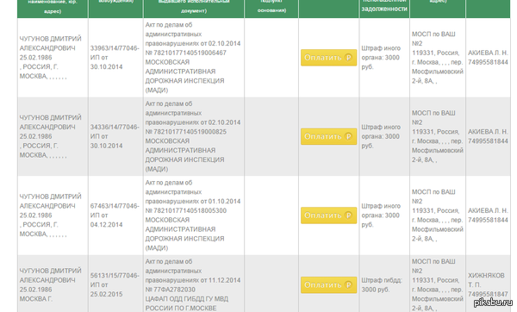Click document text № 78210177140519006467
The height and width of the screenshot is (312, 517).
(x=186, y=53)
